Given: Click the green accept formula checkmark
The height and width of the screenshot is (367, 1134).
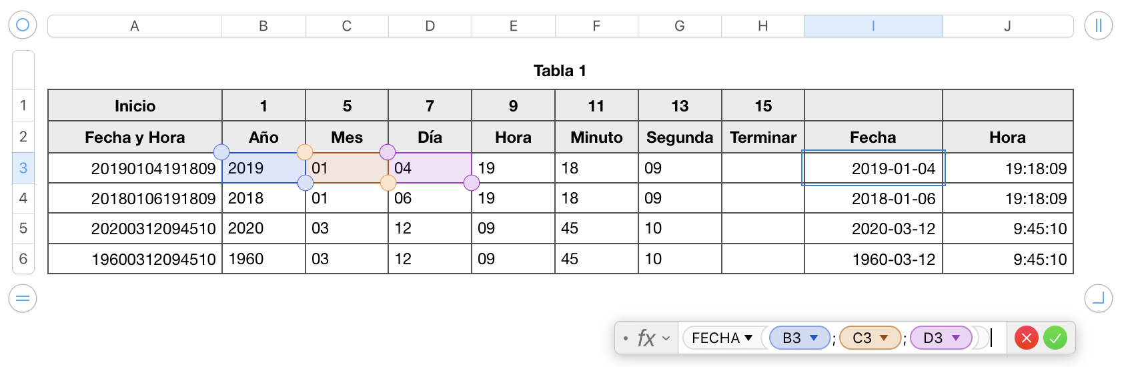Looking at the screenshot, I should (1055, 338).
